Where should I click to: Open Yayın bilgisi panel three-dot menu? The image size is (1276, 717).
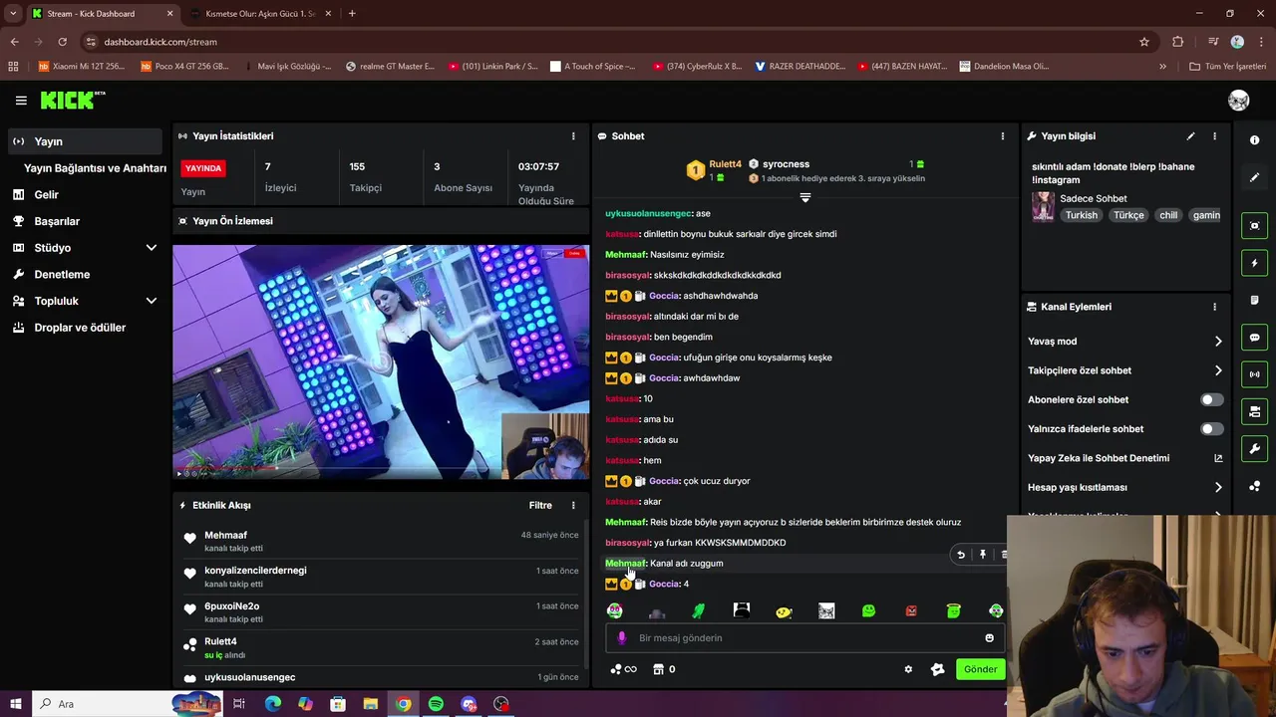[x=1214, y=136]
